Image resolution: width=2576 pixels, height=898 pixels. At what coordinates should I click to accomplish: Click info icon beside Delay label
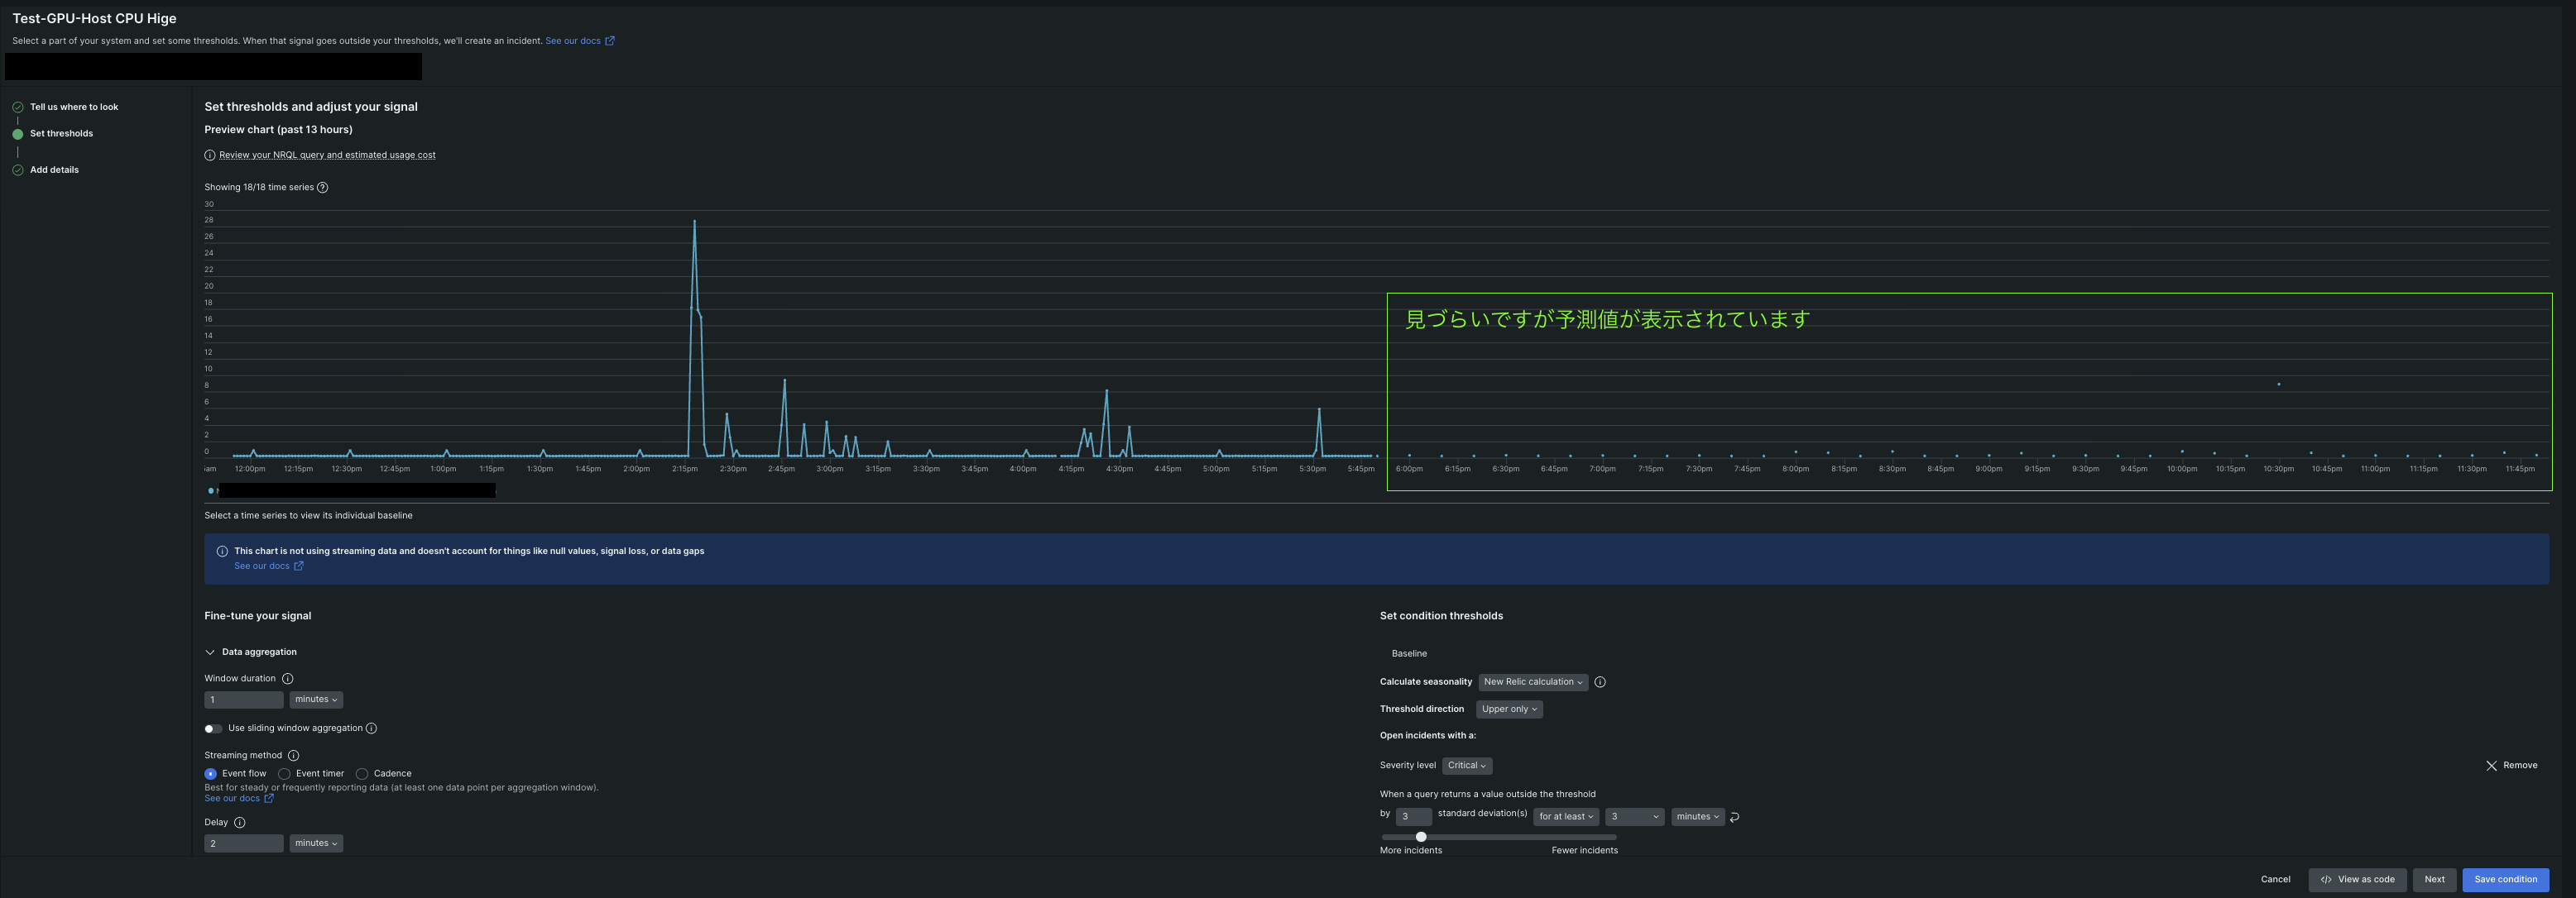[x=239, y=822]
